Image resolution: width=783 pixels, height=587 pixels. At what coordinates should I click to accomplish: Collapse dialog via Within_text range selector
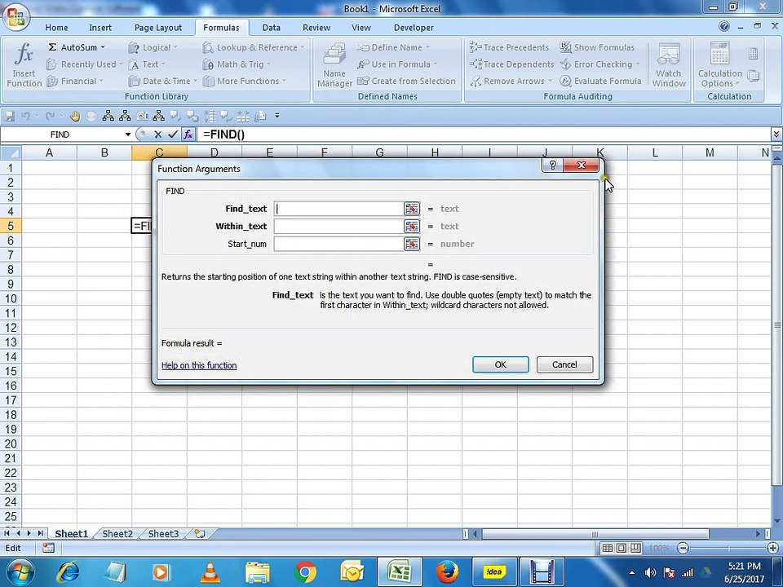click(x=411, y=226)
